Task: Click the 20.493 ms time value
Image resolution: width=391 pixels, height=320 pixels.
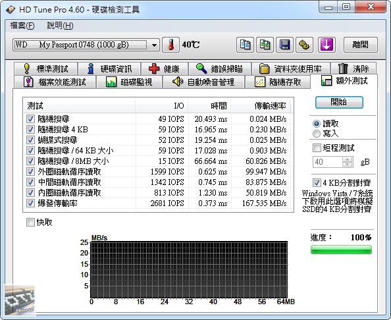Action: (x=211, y=119)
